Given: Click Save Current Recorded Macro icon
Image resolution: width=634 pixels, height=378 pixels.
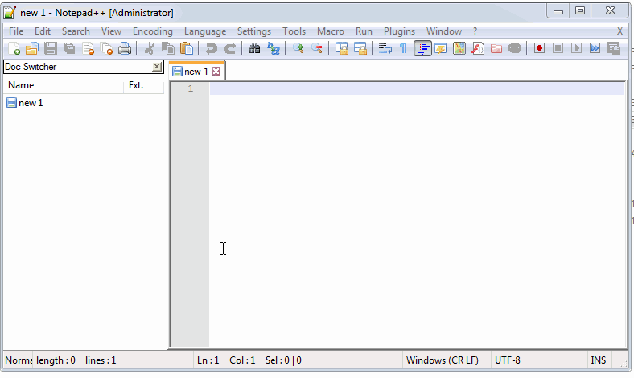Looking at the screenshot, I should tap(613, 48).
